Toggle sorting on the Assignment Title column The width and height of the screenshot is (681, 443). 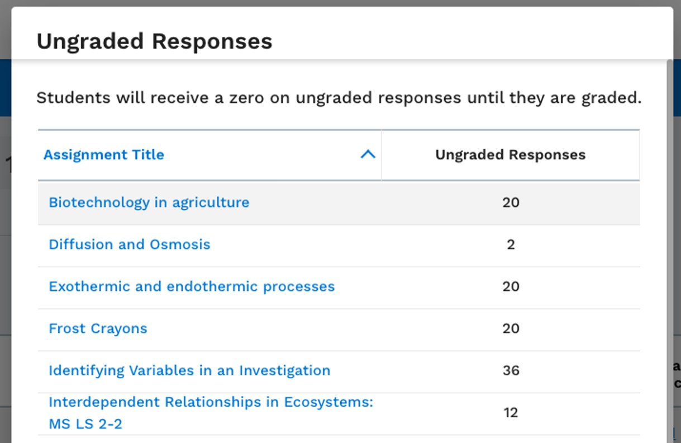point(104,155)
